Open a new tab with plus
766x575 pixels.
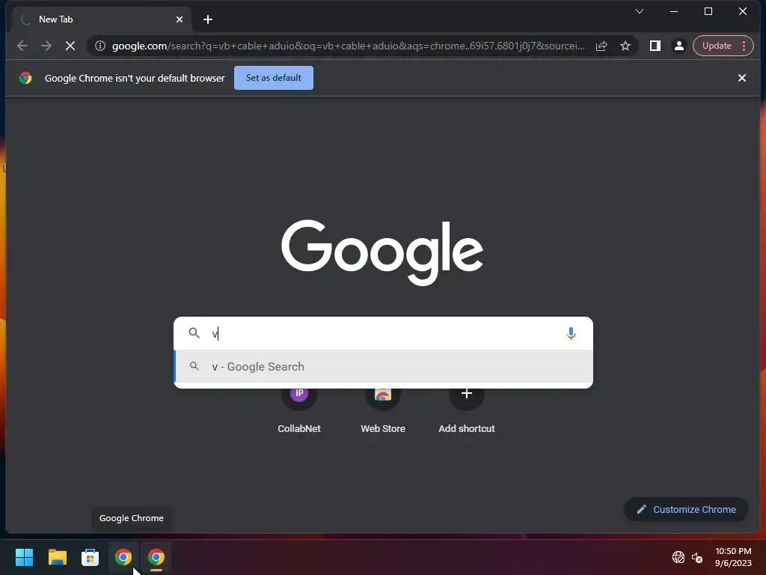(208, 19)
